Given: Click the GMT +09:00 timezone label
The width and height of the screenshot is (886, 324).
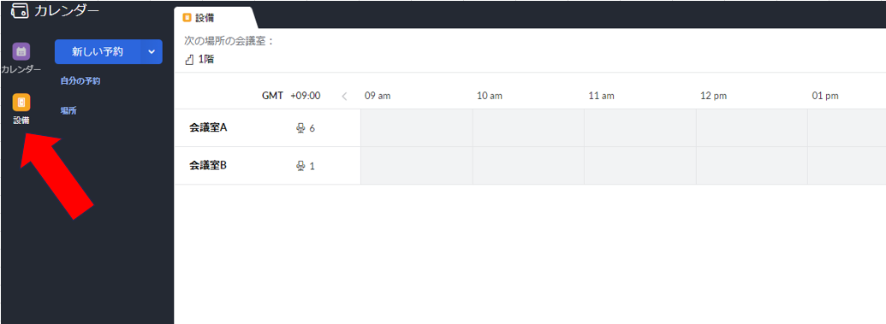Looking at the screenshot, I should coord(291,96).
